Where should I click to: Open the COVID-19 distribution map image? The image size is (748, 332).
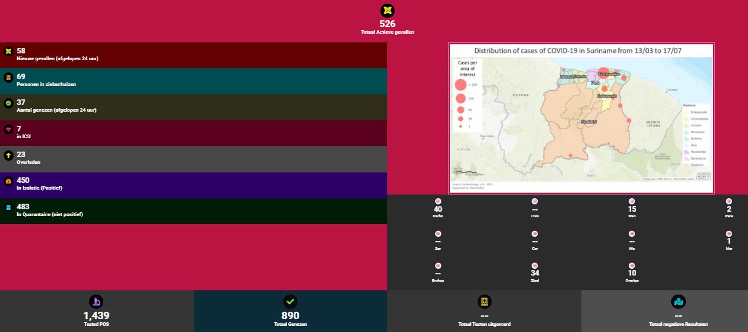581,118
